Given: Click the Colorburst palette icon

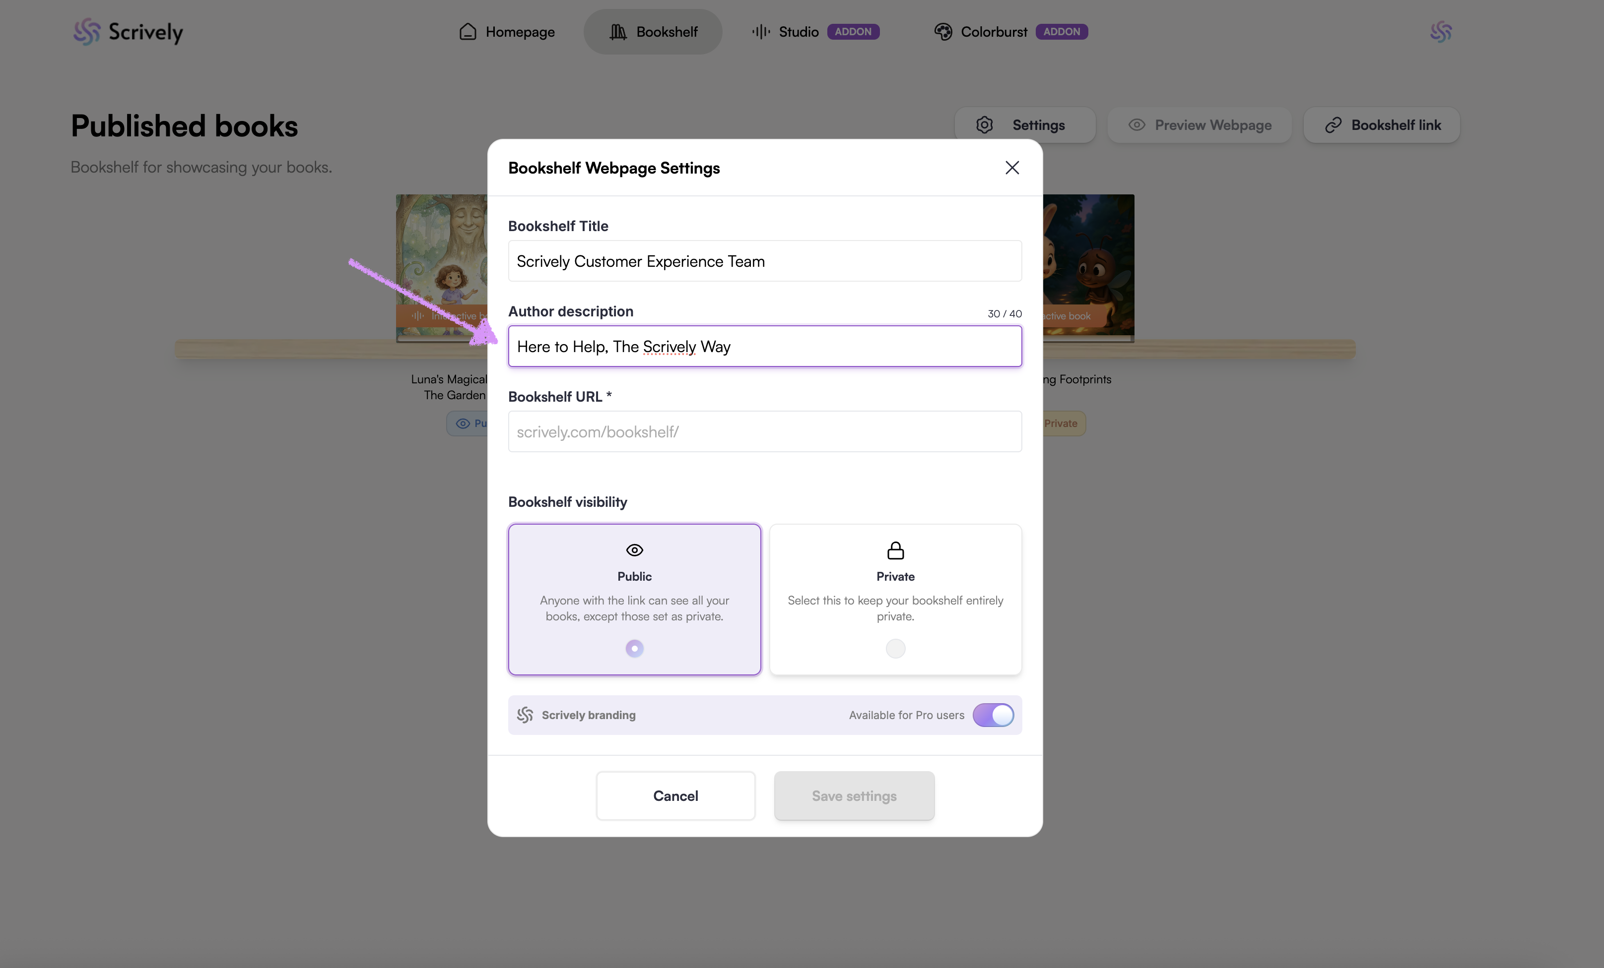Looking at the screenshot, I should tap(942, 32).
